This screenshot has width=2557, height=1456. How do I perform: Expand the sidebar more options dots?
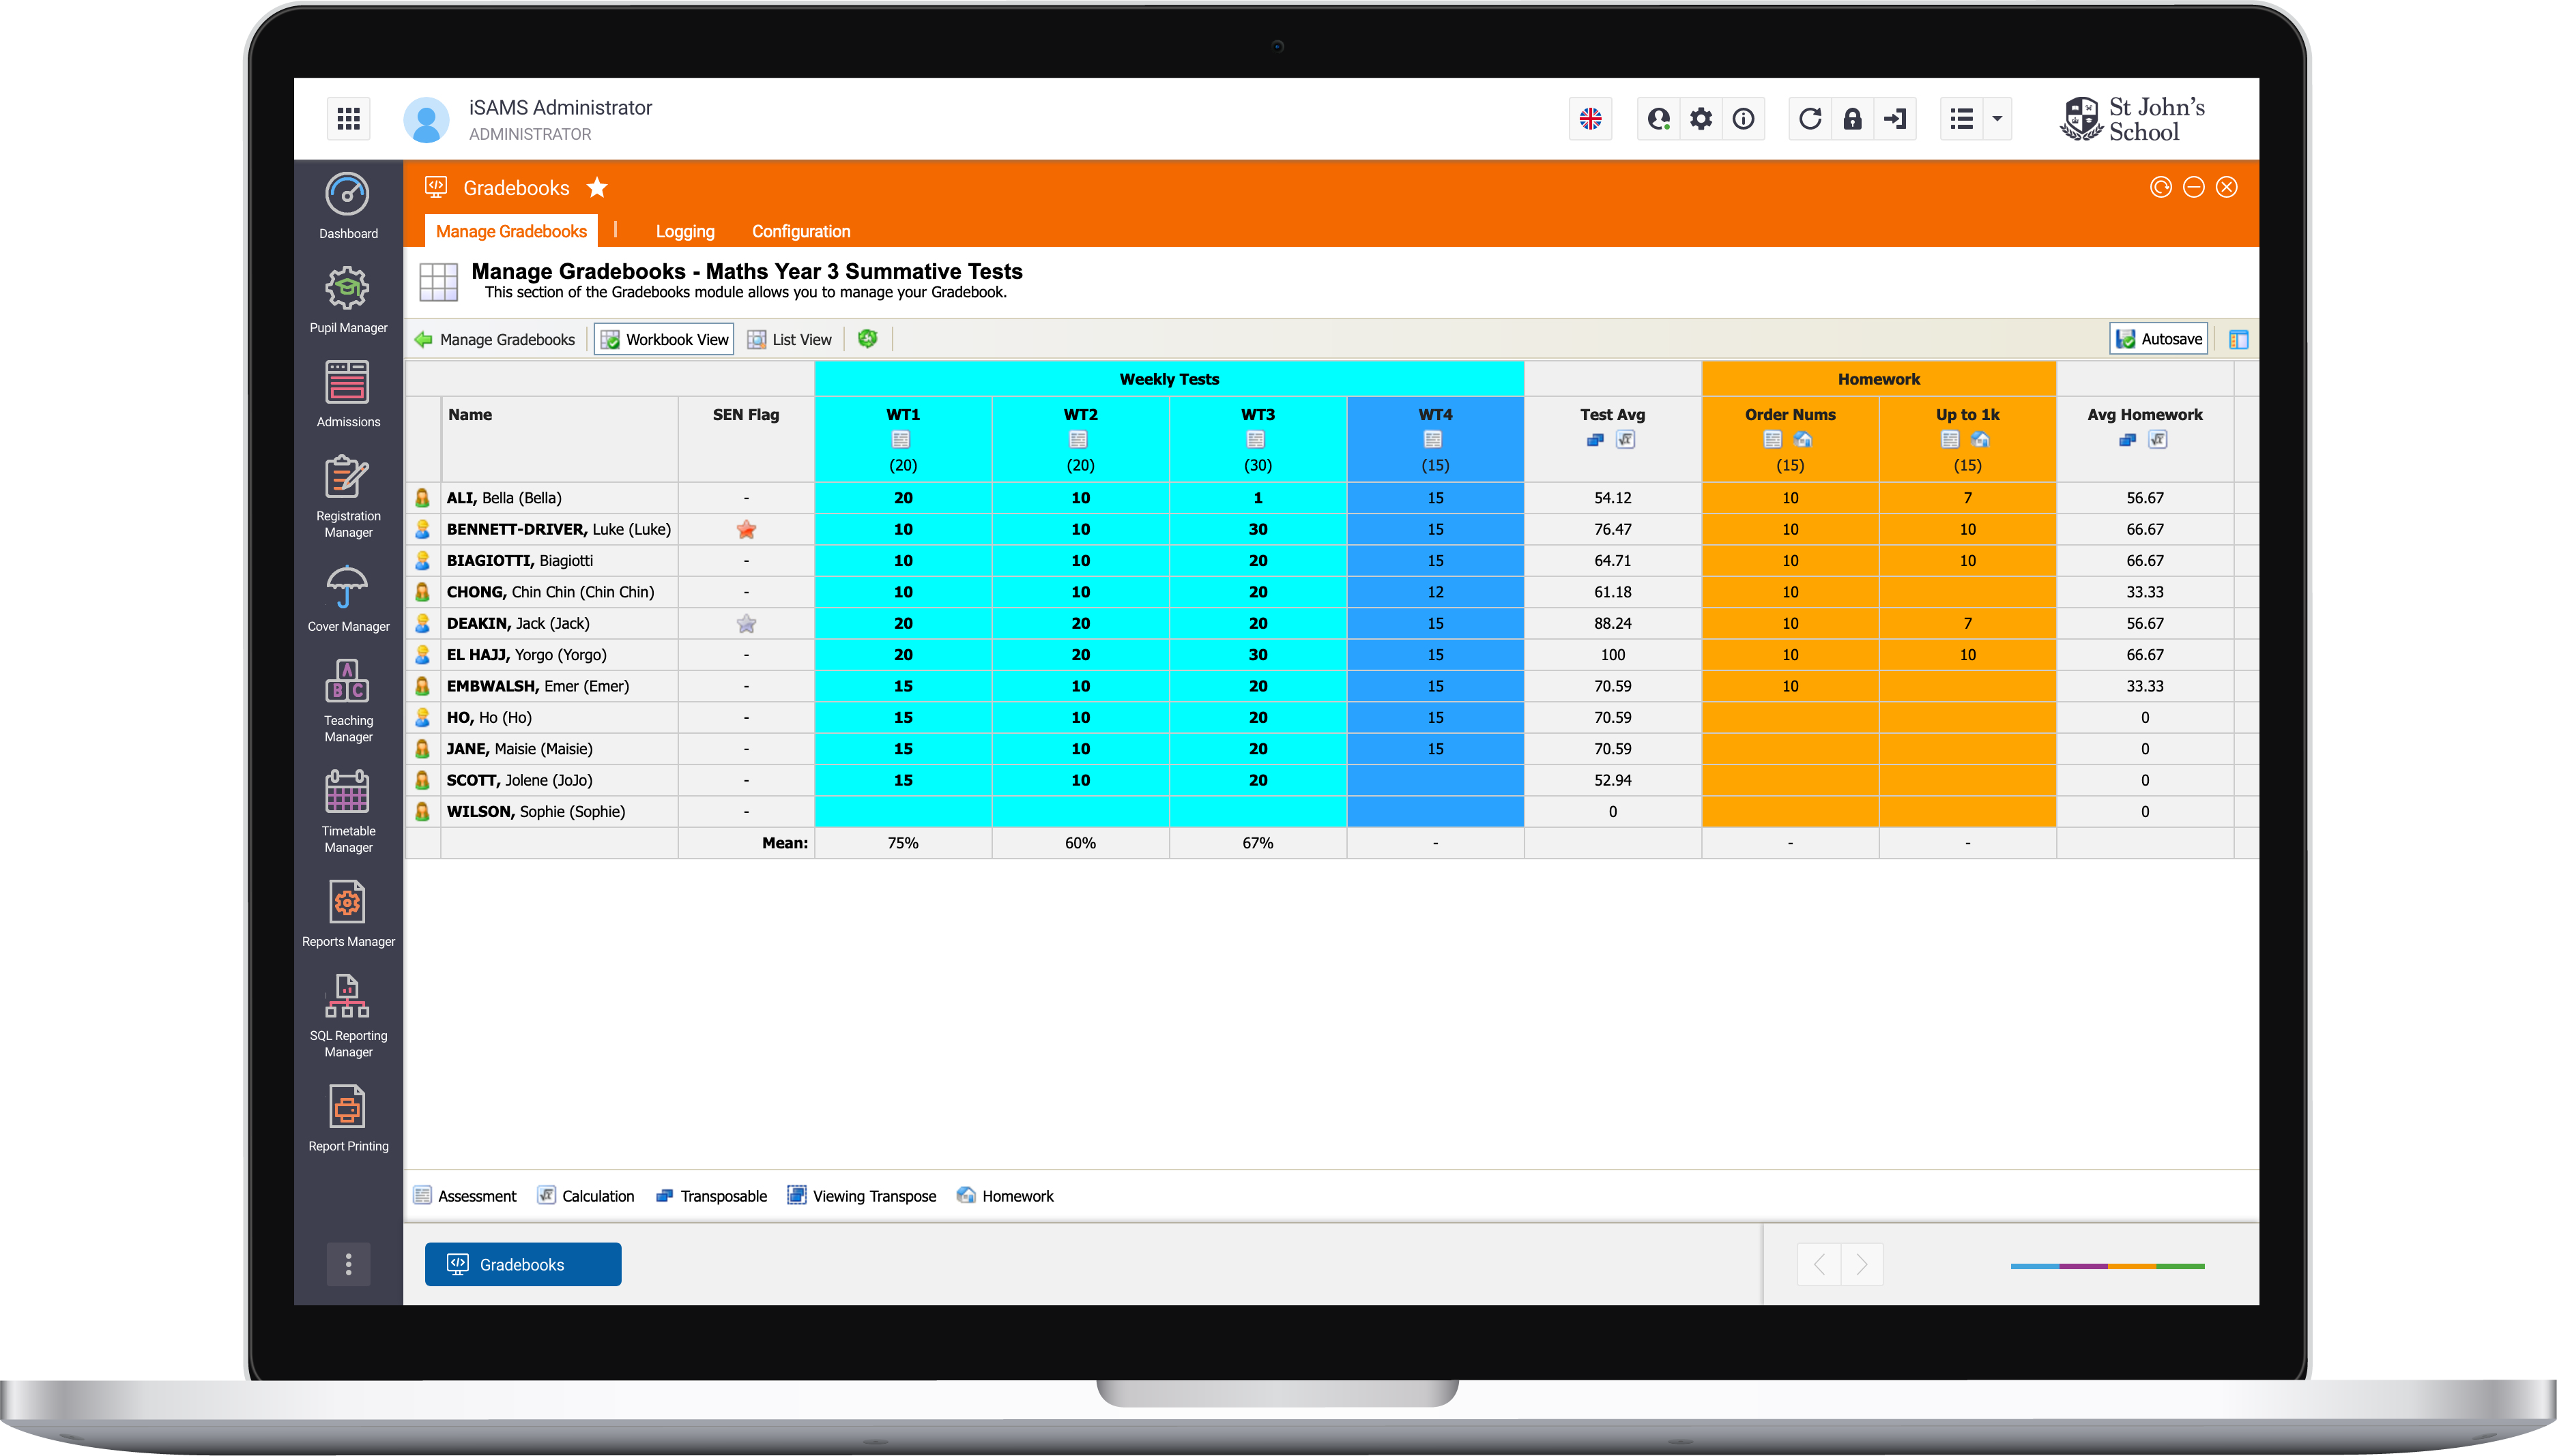point(348,1264)
